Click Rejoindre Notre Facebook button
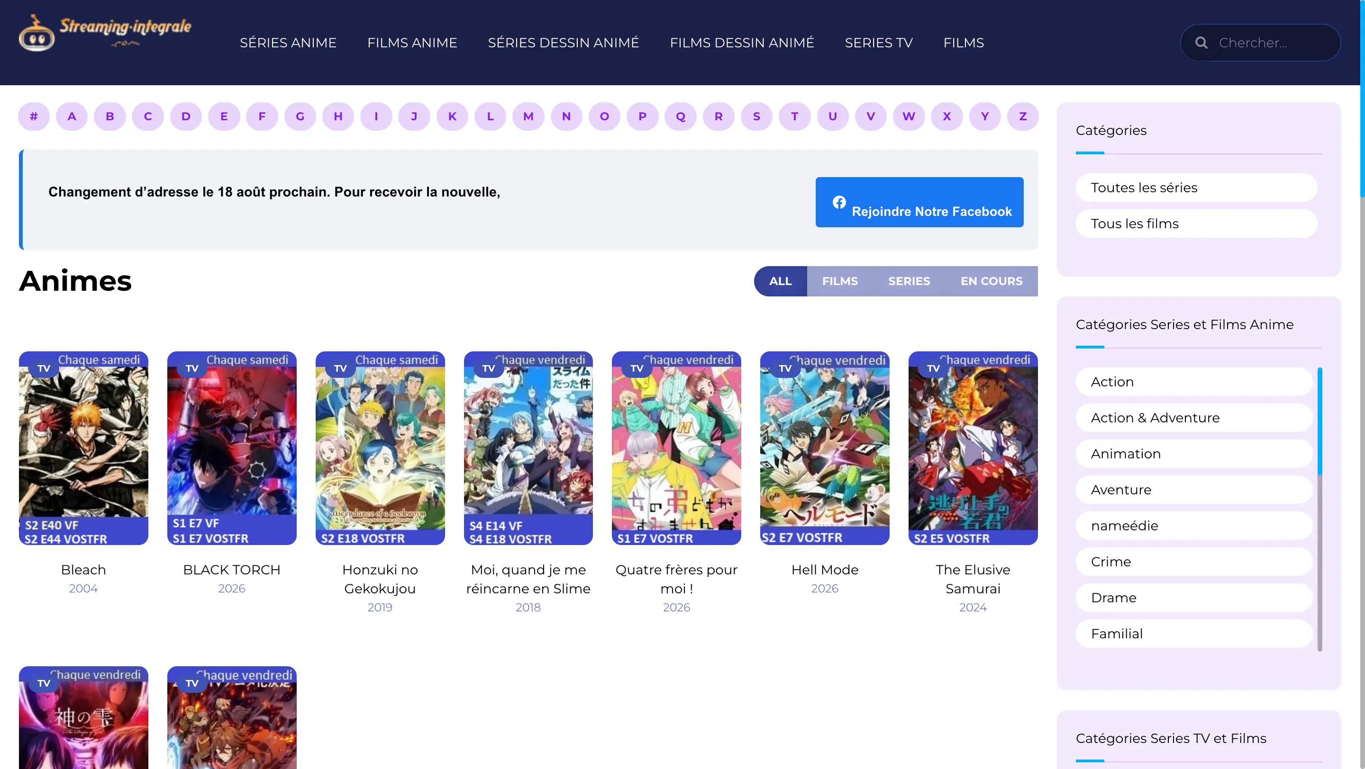 919,202
